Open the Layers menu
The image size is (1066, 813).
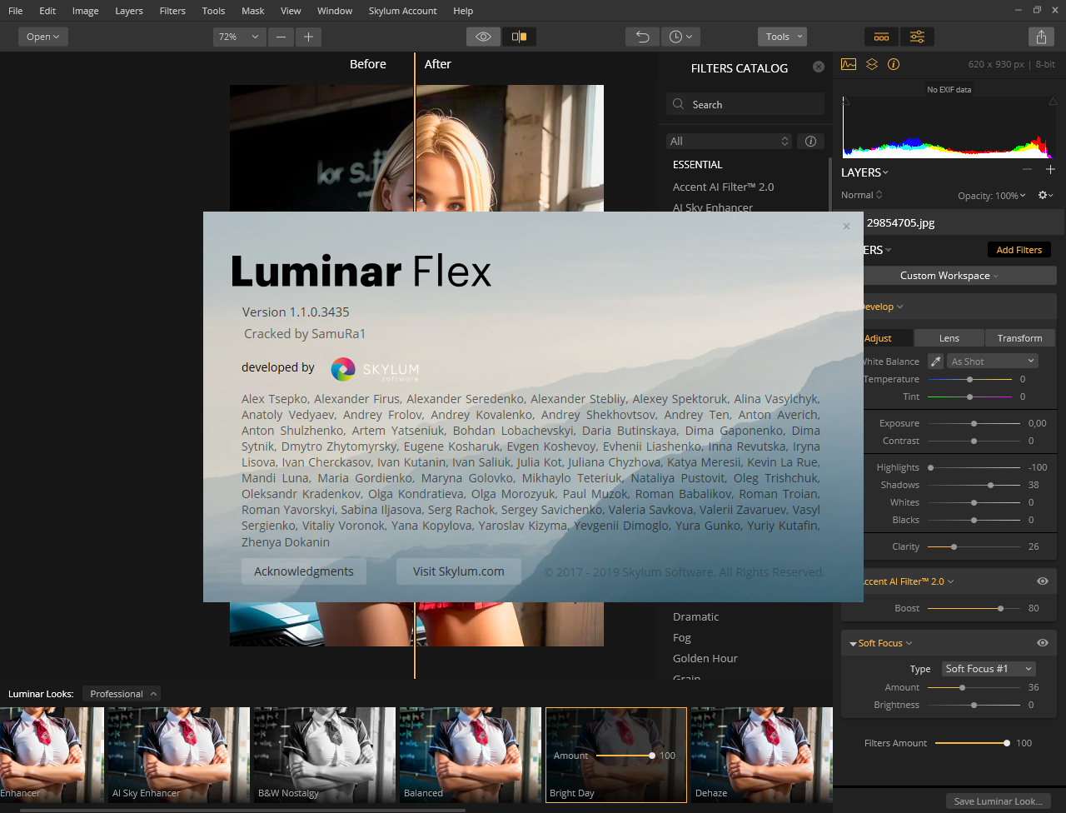click(129, 11)
